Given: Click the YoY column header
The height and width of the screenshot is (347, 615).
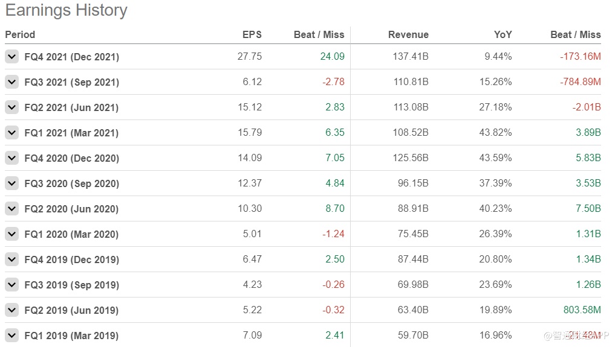Looking at the screenshot, I should click(503, 34).
